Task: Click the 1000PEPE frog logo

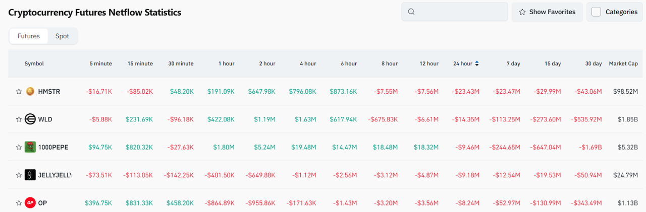Action: (x=30, y=147)
